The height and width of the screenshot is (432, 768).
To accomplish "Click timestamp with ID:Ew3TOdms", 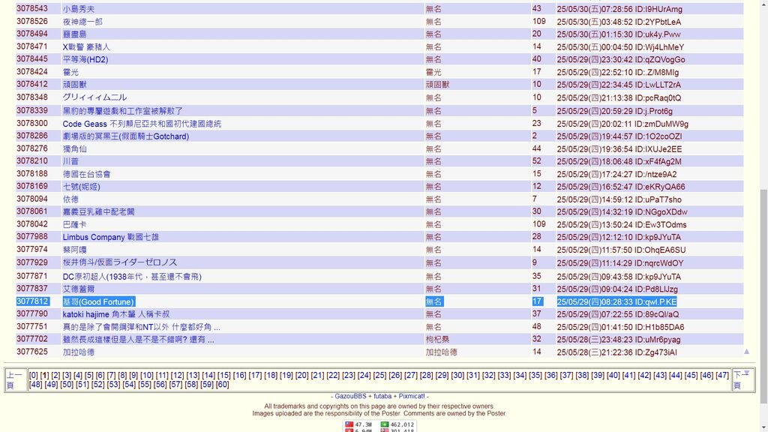I will (622, 224).
